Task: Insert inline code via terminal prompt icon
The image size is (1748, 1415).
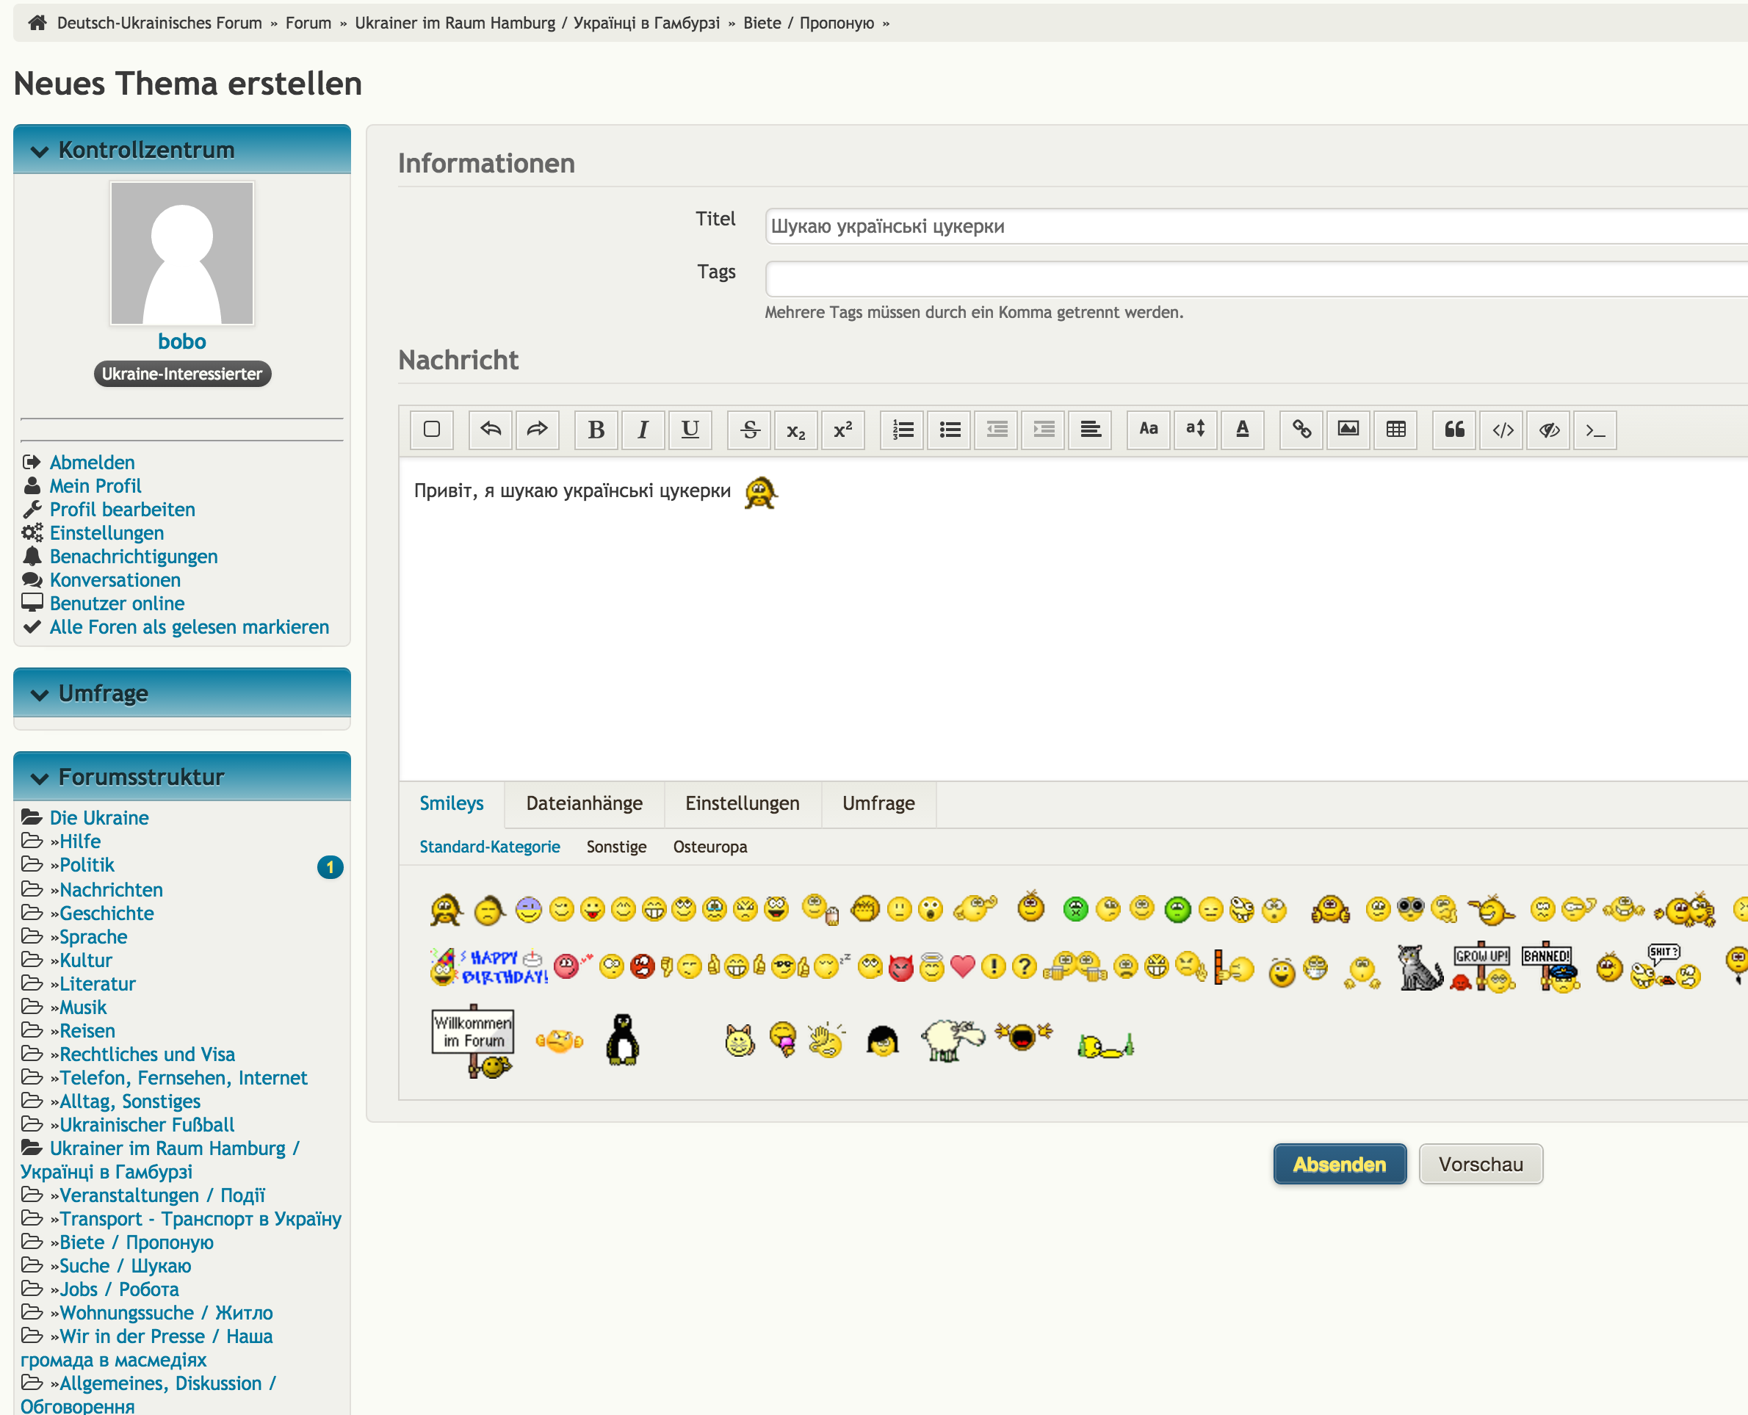Action: [1595, 430]
